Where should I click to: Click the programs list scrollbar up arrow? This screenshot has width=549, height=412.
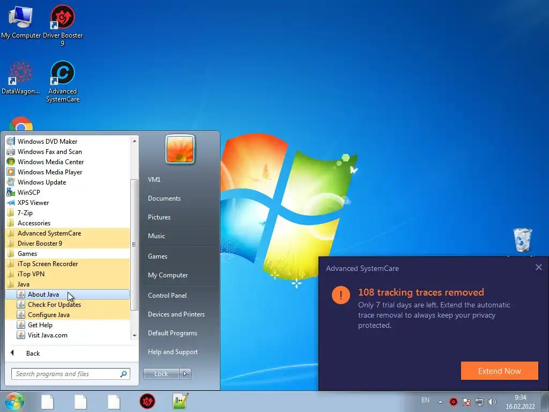tap(134, 141)
